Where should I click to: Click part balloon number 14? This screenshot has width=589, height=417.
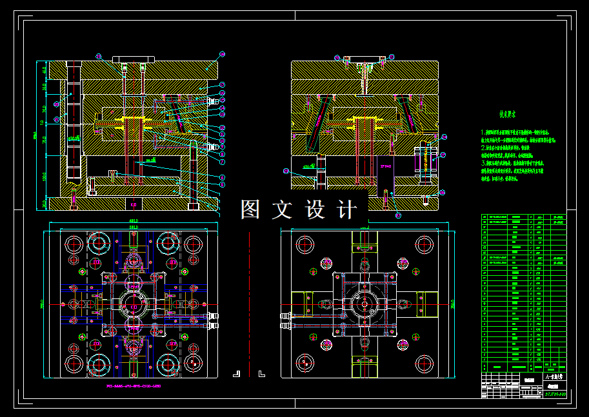point(223,108)
